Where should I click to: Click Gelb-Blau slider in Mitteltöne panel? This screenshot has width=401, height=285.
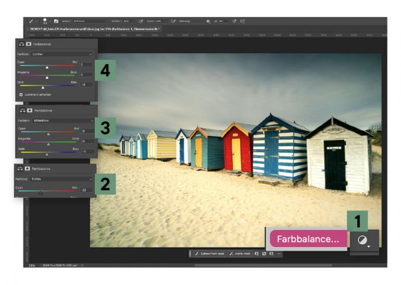pos(48,153)
